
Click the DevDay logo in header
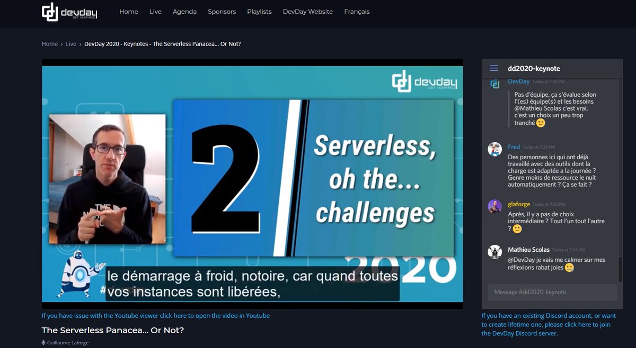pyautogui.click(x=69, y=12)
